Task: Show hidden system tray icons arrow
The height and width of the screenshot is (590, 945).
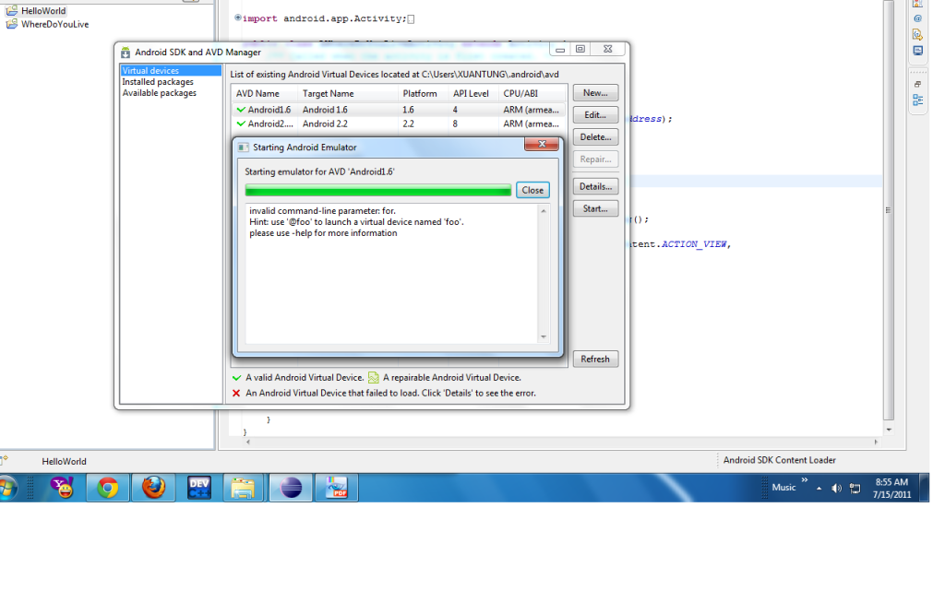Action: coord(819,489)
